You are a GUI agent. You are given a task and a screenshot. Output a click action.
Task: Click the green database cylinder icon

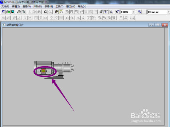point(8,12)
